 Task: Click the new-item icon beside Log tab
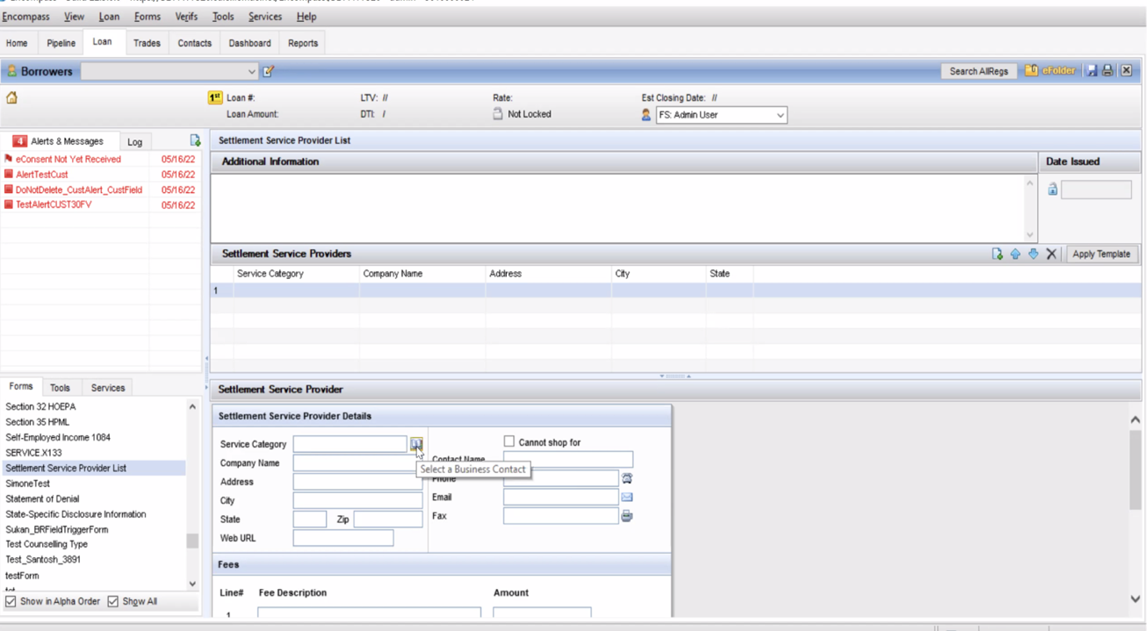(195, 140)
